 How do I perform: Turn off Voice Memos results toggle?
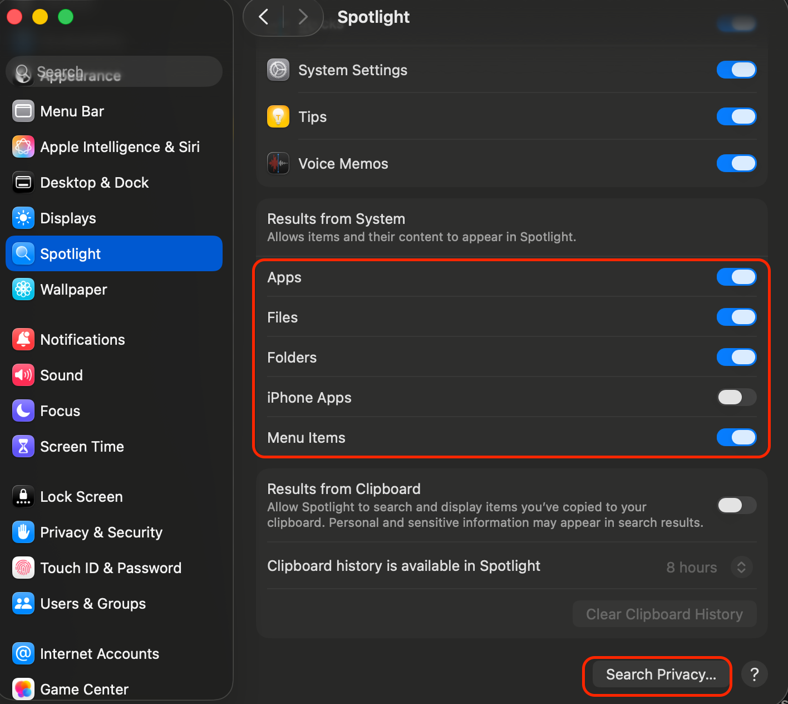tap(736, 164)
